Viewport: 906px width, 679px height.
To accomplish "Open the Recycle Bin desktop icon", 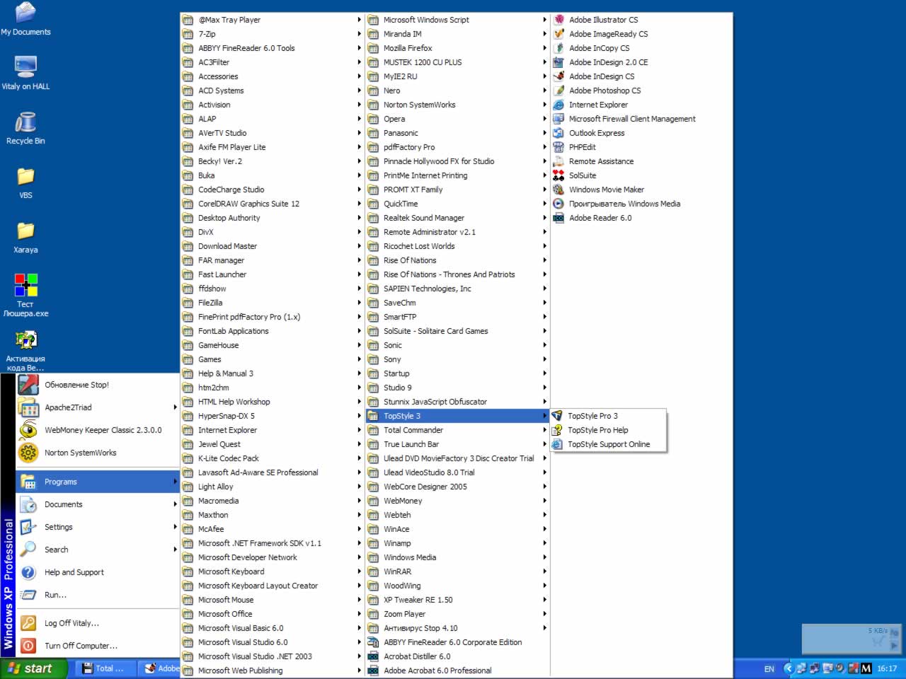I will (x=25, y=128).
